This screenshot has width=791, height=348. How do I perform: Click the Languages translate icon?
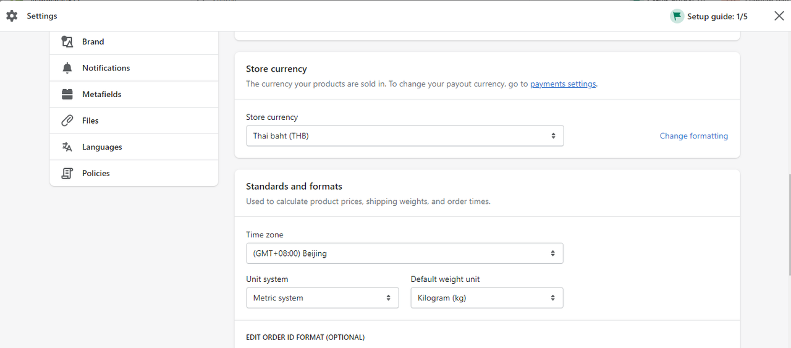67,147
